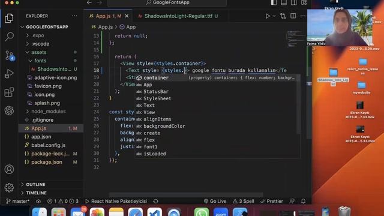
Task: Open 3 Spell status item
Action: coord(244,201)
